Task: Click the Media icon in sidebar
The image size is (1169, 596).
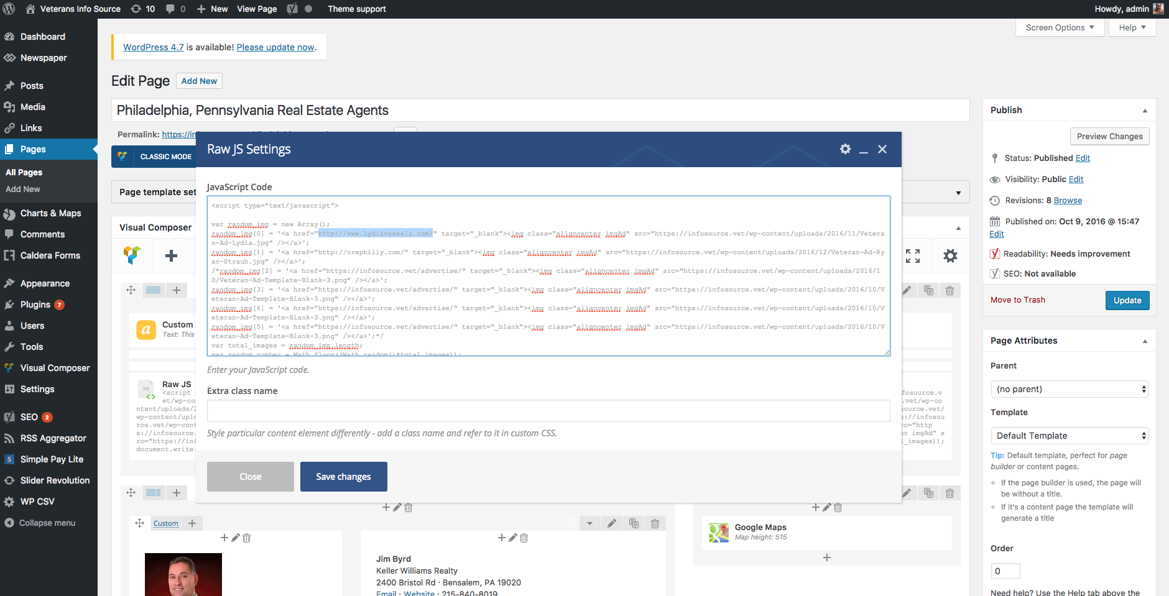Action: click(x=9, y=107)
